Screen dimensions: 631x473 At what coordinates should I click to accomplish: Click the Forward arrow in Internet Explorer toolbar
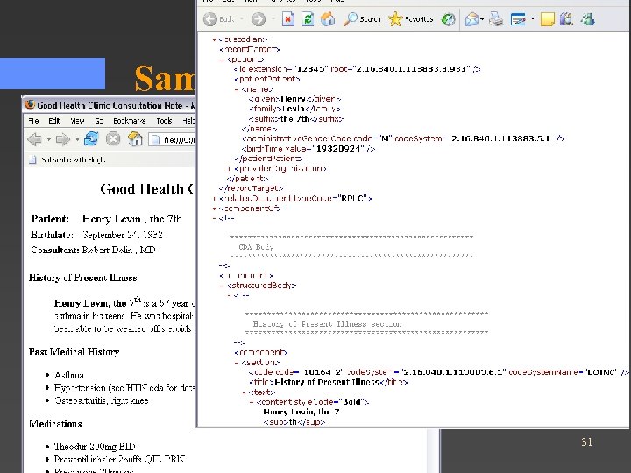(x=259, y=19)
